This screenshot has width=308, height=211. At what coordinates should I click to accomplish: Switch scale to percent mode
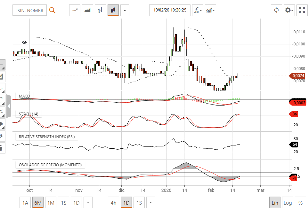(x=300, y=203)
